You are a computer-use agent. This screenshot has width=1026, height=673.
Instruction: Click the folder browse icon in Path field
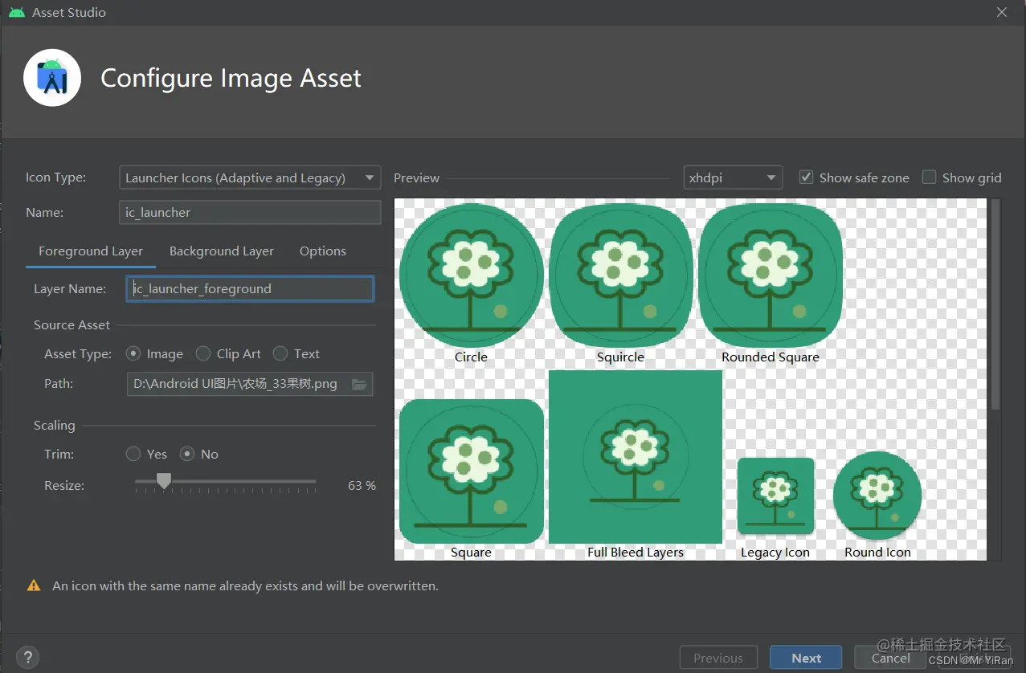point(359,384)
